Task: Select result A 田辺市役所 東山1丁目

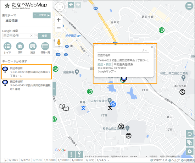Action: [27, 72]
